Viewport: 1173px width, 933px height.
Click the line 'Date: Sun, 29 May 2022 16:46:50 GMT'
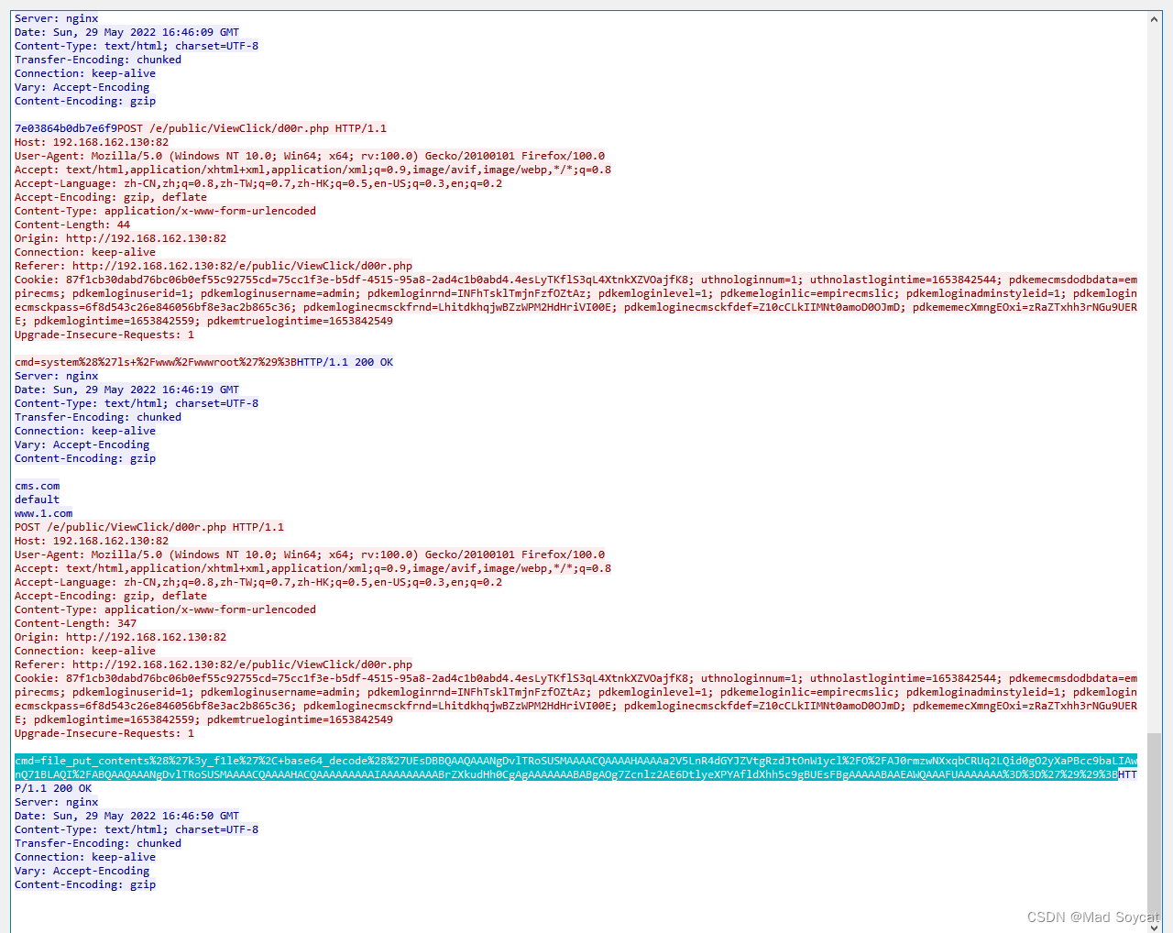(x=126, y=816)
